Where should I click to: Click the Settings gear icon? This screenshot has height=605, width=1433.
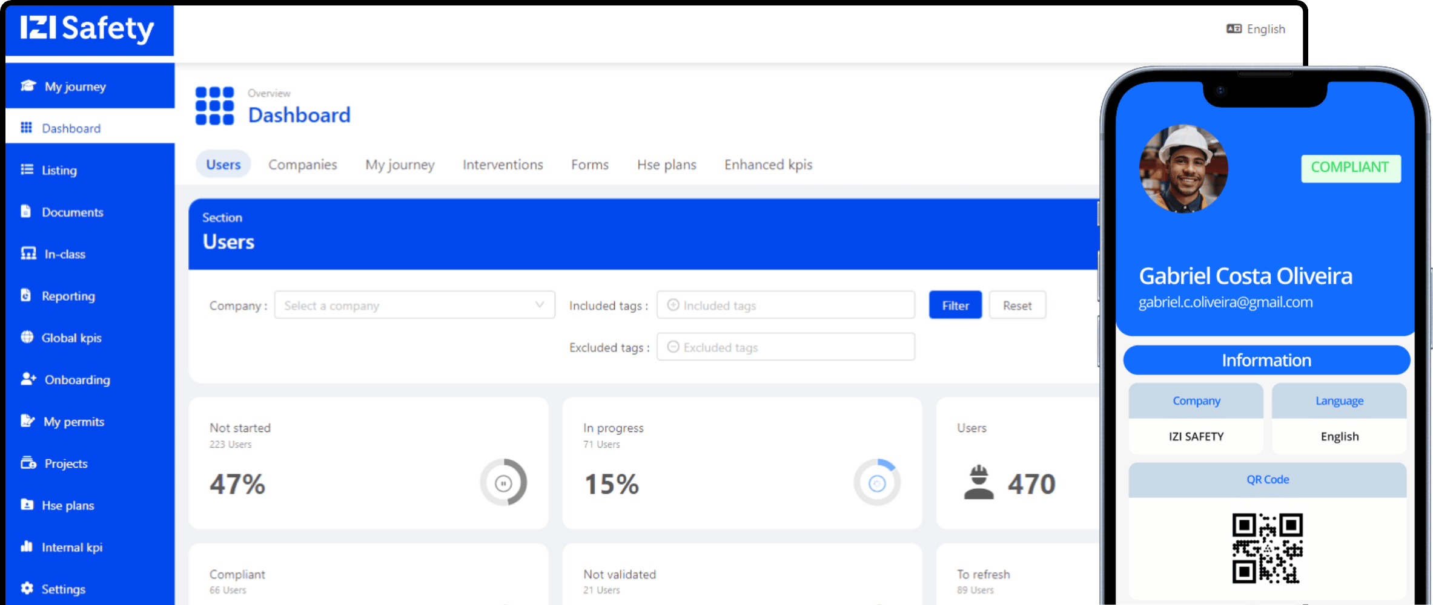click(x=27, y=588)
